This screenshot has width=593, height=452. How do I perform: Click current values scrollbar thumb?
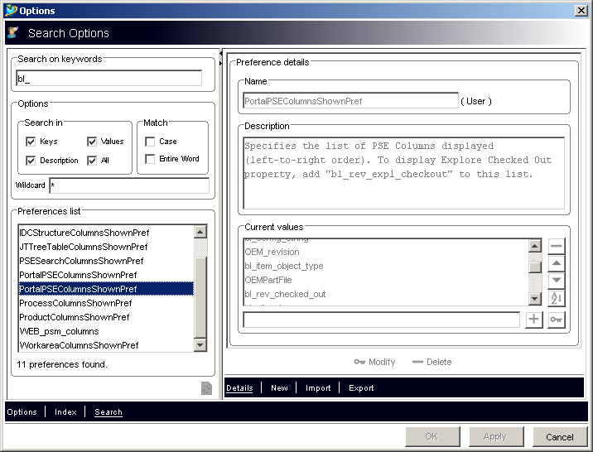coord(534,267)
